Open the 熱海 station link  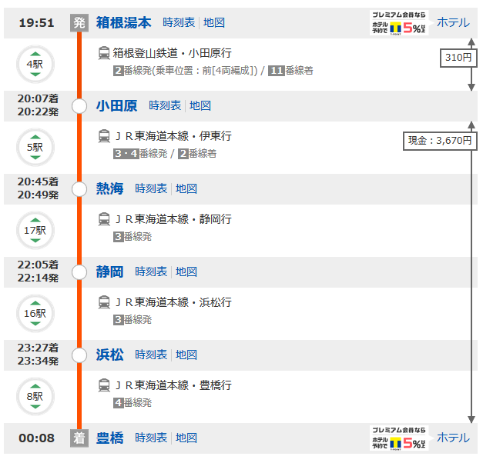(x=109, y=188)
